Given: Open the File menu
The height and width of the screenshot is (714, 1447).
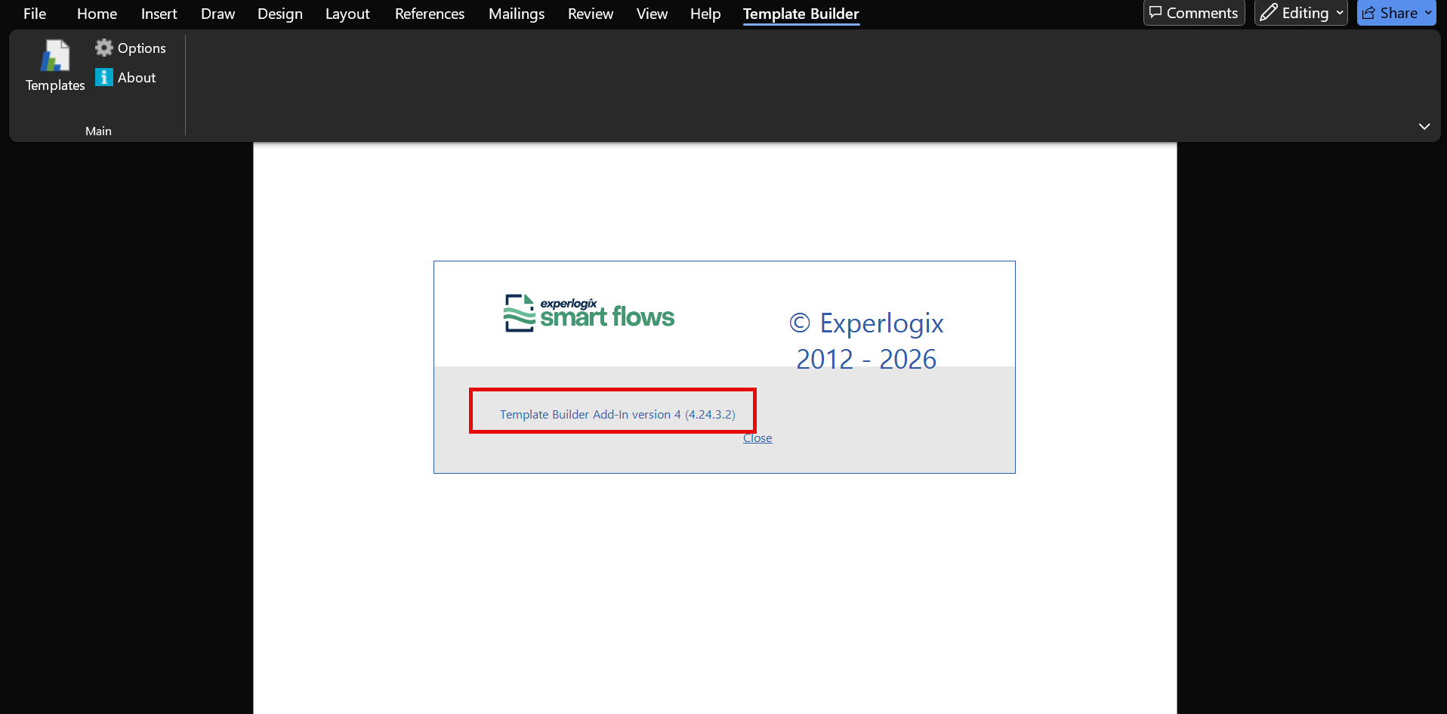Looking at the screenshot, I should click(35, 14).
